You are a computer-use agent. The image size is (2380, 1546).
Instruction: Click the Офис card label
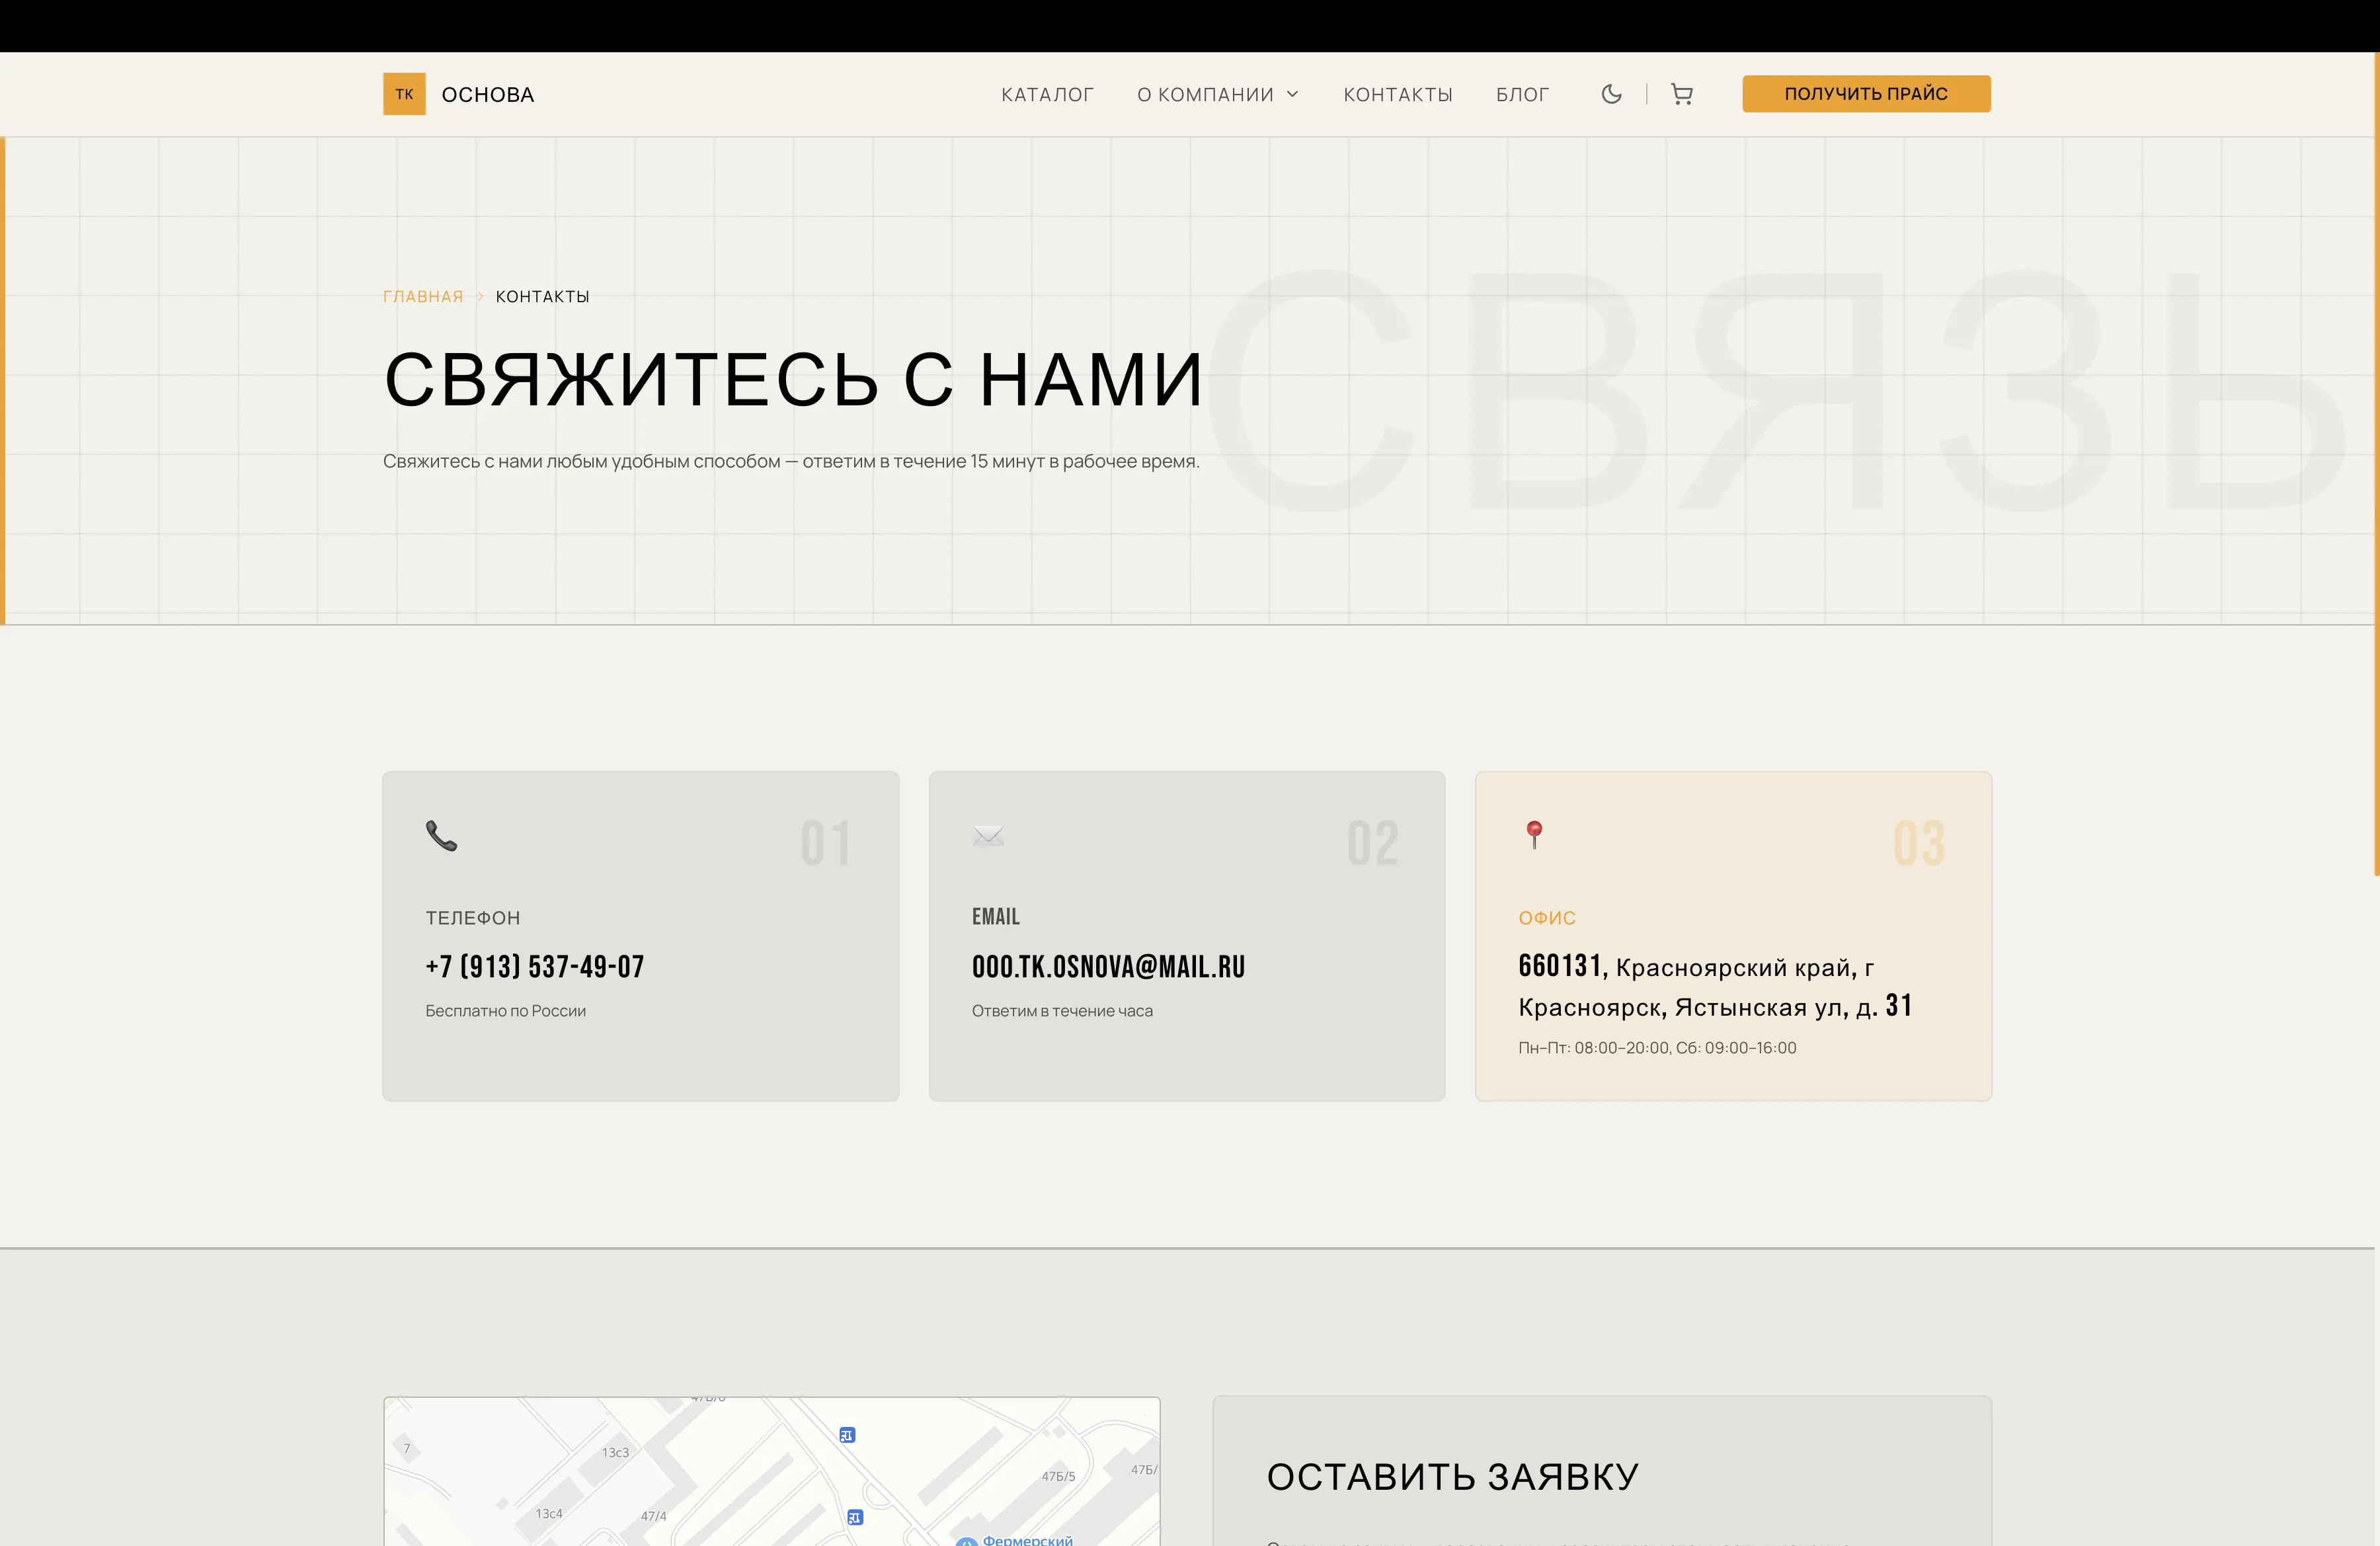click(x=1547, y=918)
